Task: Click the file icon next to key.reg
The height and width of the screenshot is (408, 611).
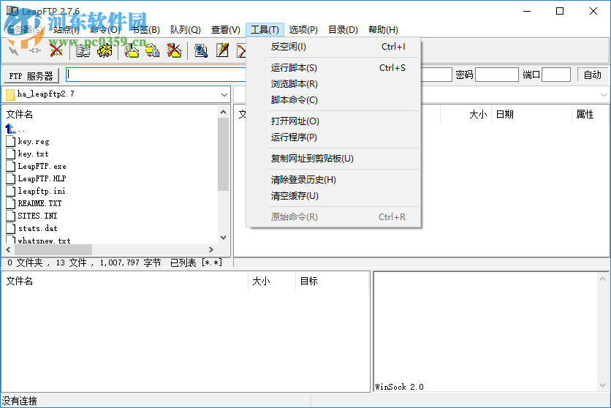Action: coord(11,141)
